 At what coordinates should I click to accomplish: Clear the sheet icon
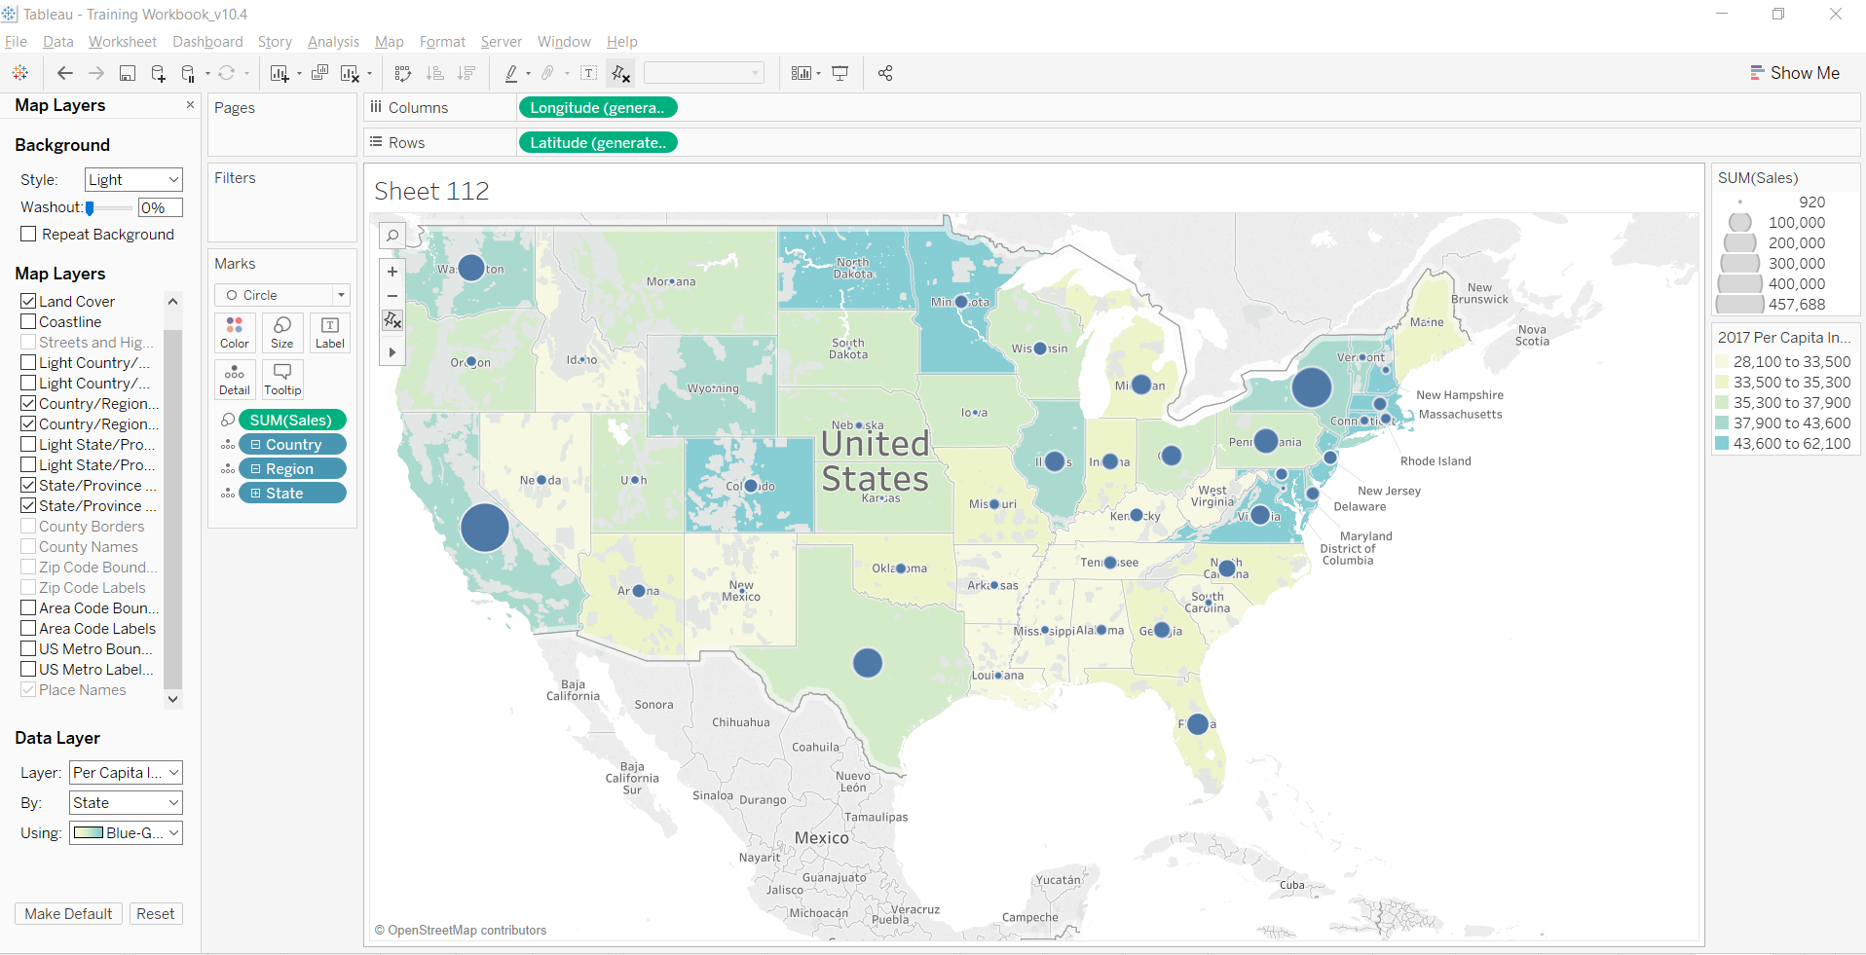pos(351,73)
